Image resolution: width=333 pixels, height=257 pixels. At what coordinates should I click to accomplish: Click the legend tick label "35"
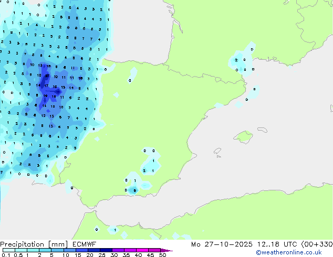pyautogui.click(x=126, y=255)
